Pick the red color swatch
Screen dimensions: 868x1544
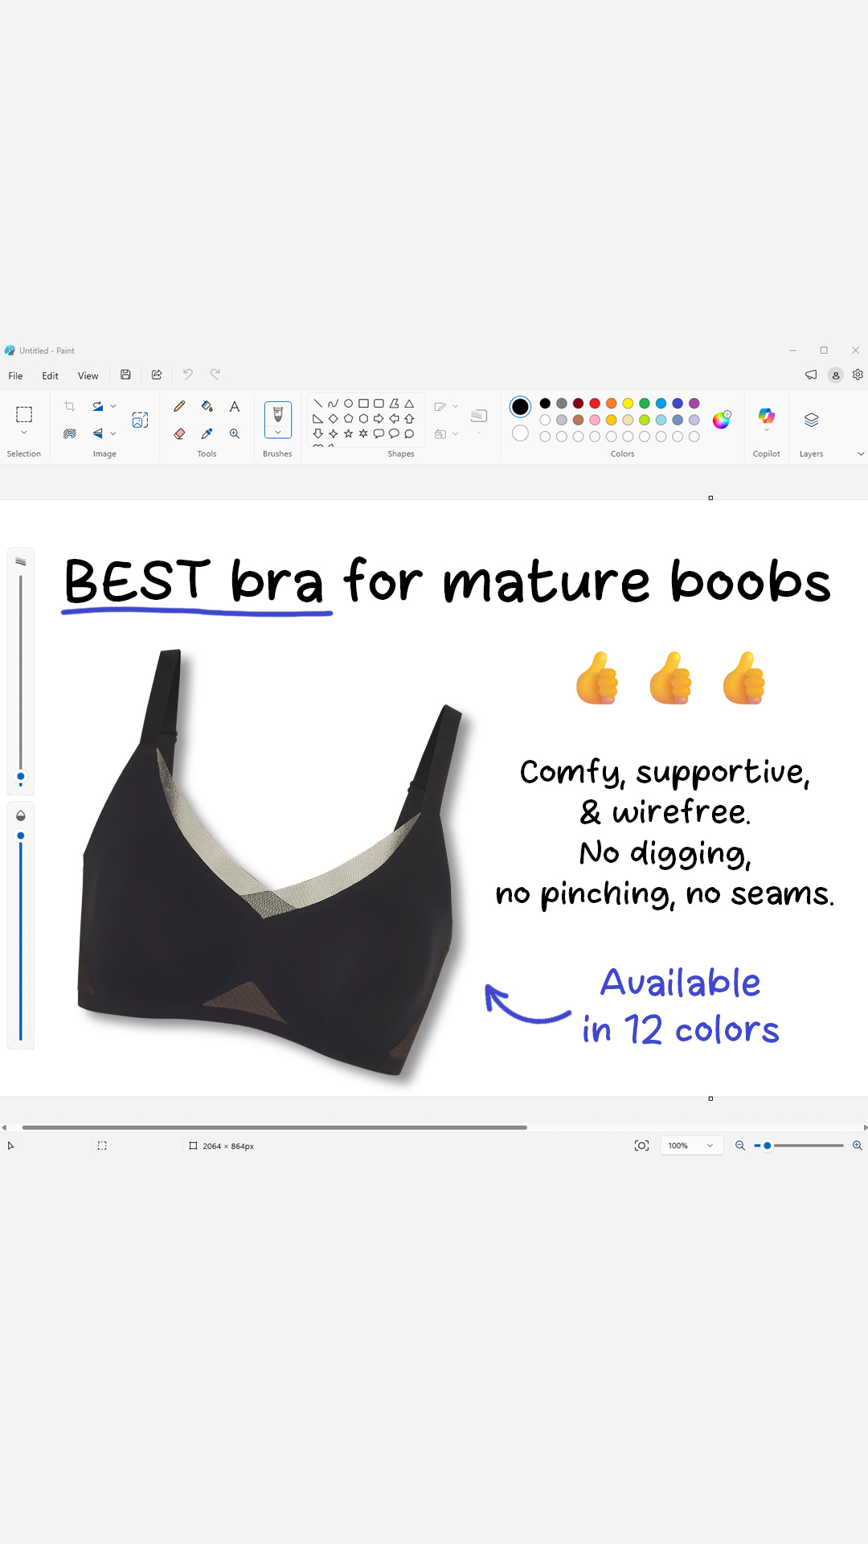[595, 404]
